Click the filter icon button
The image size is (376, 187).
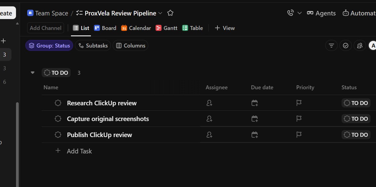331,45
